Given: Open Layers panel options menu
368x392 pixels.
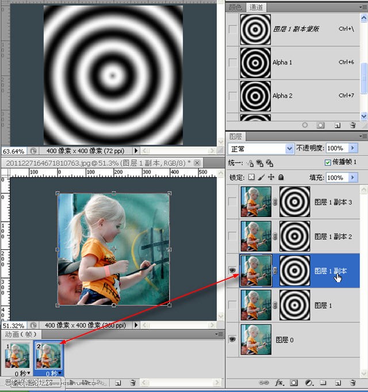Looking at the screenshot, I should (x=363, y=136).
